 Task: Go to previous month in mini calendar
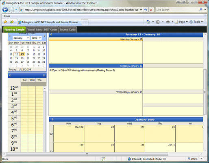[x=10, y=36]
